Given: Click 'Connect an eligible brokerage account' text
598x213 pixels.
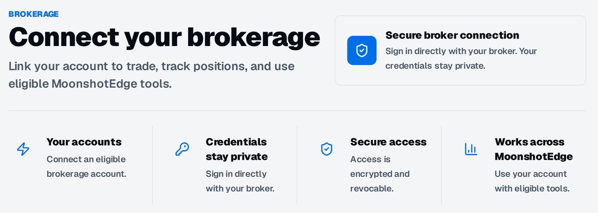Looking at the screenshot, I should click(86, 166).
